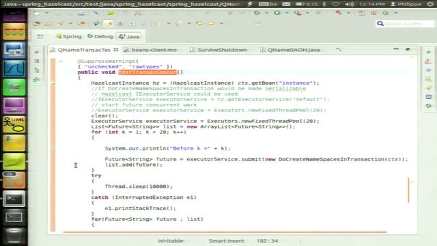Click the Thread.sleep(10000); statement

click(139, 187)
